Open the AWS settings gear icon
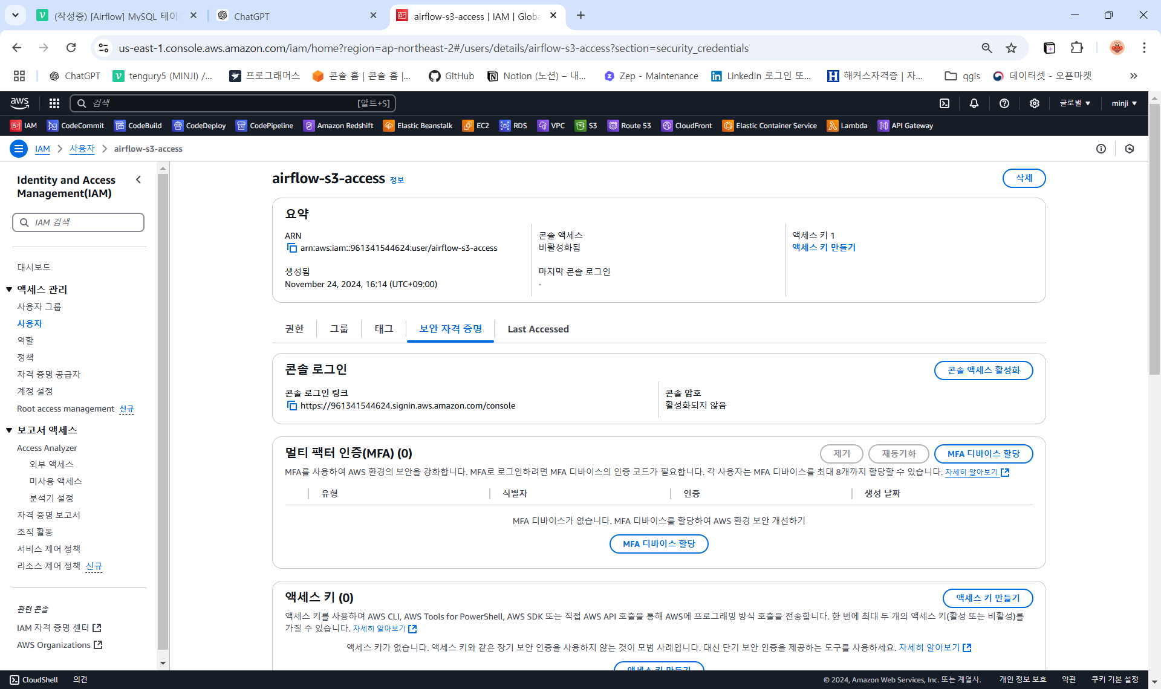 tap(1035, 103)
